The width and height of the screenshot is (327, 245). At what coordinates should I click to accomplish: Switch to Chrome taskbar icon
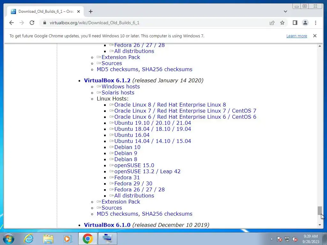(88, 239)
